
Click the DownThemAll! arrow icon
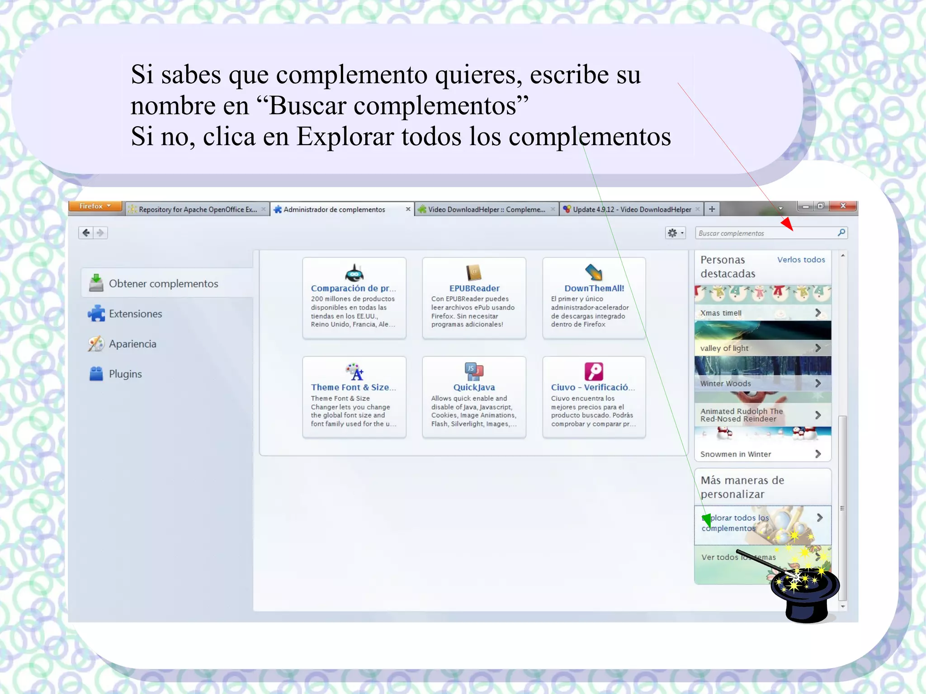tap(594, 273)
